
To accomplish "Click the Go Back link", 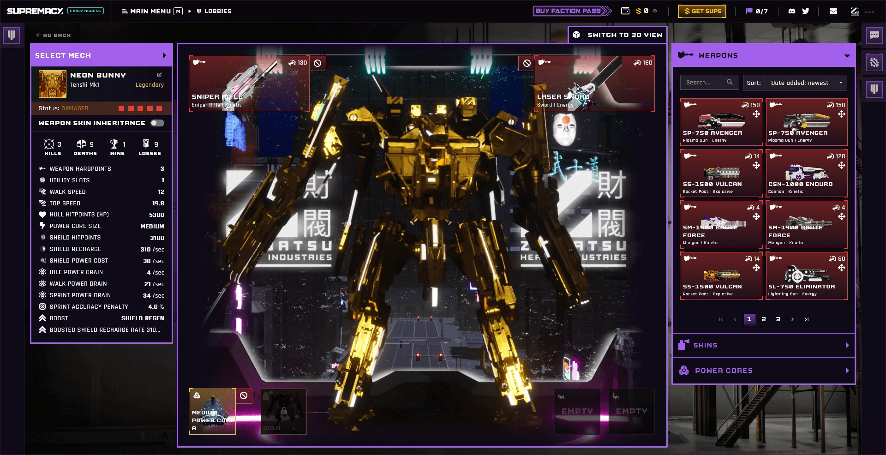I will coord(53,35).
